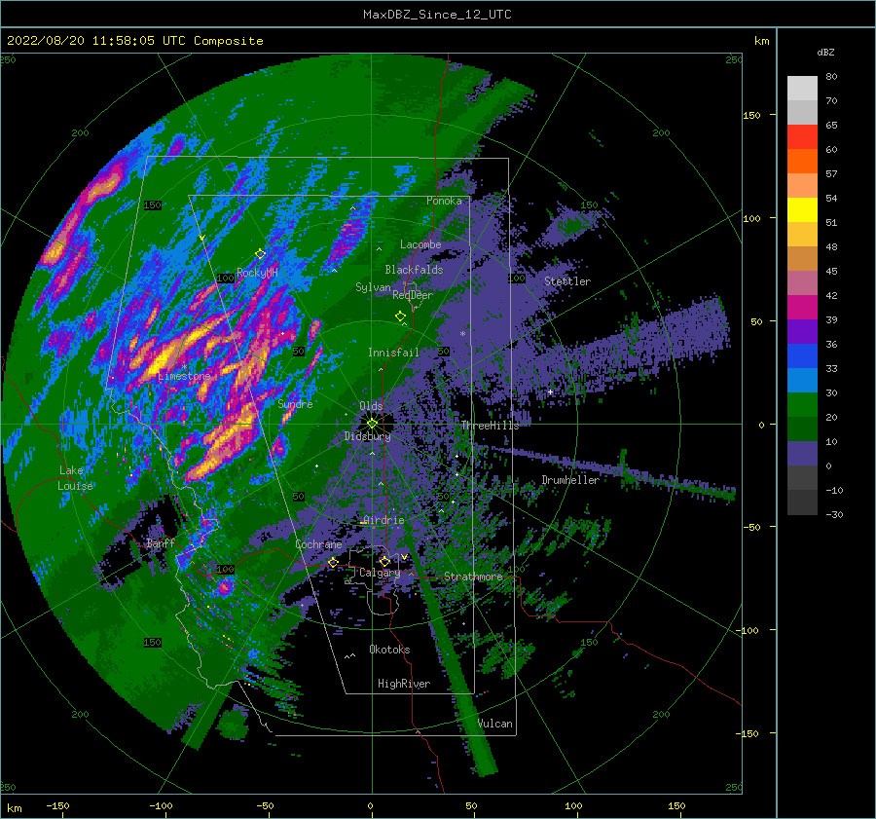The height and width of the screenshot is (819, 876).
Task: Click the 2022/08/20 11:58:05 UTC Composite timestamp
Action: (x=134, y=41)
